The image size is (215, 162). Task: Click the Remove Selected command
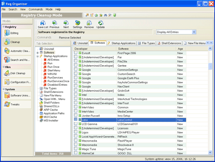coord(70,38)
